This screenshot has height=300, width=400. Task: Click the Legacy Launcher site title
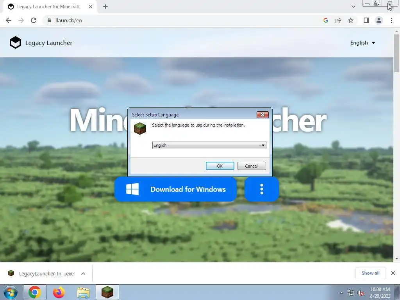click(x=49, y=43)
